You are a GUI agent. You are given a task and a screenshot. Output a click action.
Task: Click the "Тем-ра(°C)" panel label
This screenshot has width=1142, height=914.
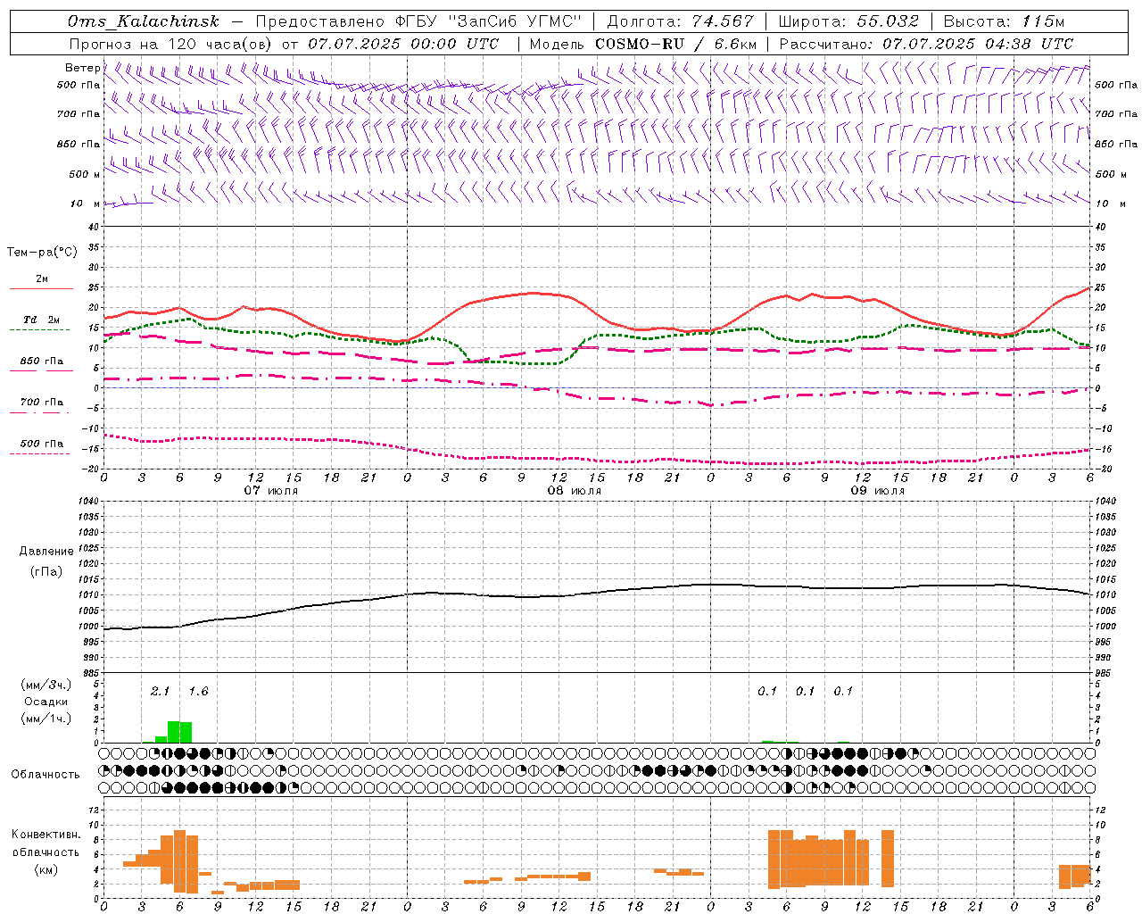pos(42,253)
